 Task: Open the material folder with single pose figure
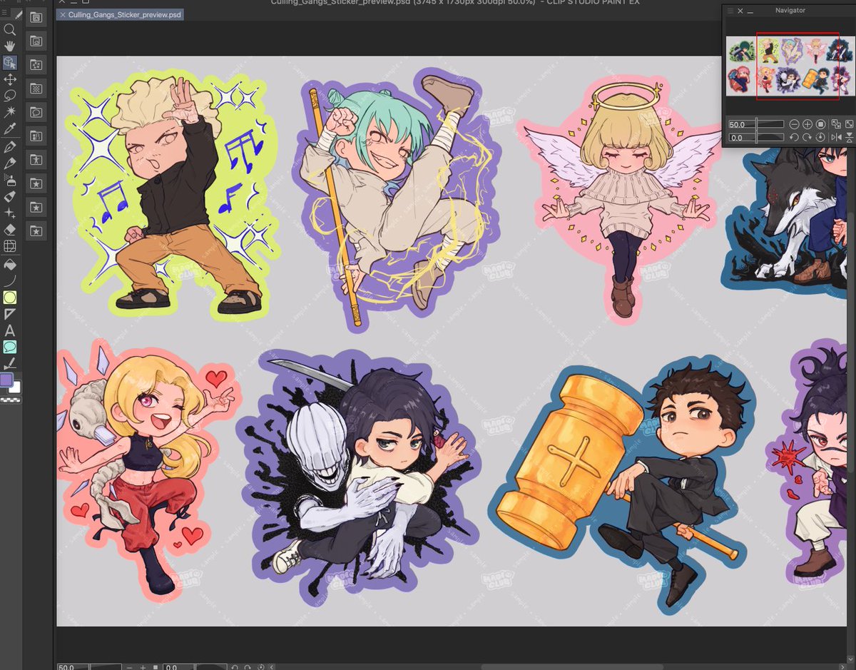pos(36,160)
